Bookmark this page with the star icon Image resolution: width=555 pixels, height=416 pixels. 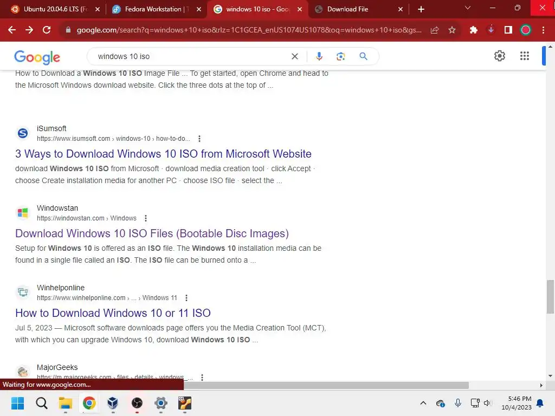[451, 30]
